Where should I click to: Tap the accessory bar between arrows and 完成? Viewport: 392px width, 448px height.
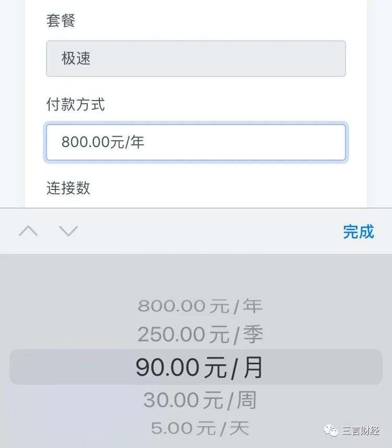[x=209, y=231]
